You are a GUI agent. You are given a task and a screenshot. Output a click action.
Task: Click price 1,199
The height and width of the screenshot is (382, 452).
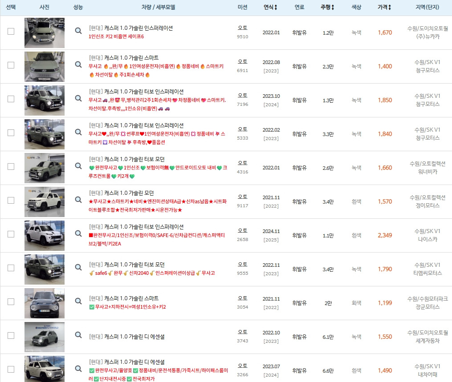[x=385, y=303]
